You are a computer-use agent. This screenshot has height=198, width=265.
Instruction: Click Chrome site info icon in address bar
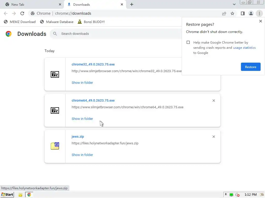[x=33, y=13]
